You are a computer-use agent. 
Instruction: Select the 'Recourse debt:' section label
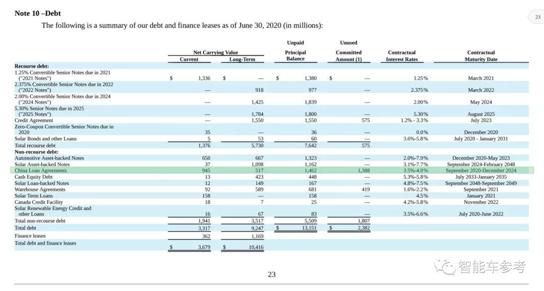pyautogui.click(x=33, y=66)
